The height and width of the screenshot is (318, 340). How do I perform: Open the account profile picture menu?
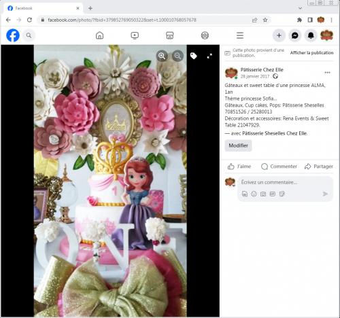coord(326,35)
